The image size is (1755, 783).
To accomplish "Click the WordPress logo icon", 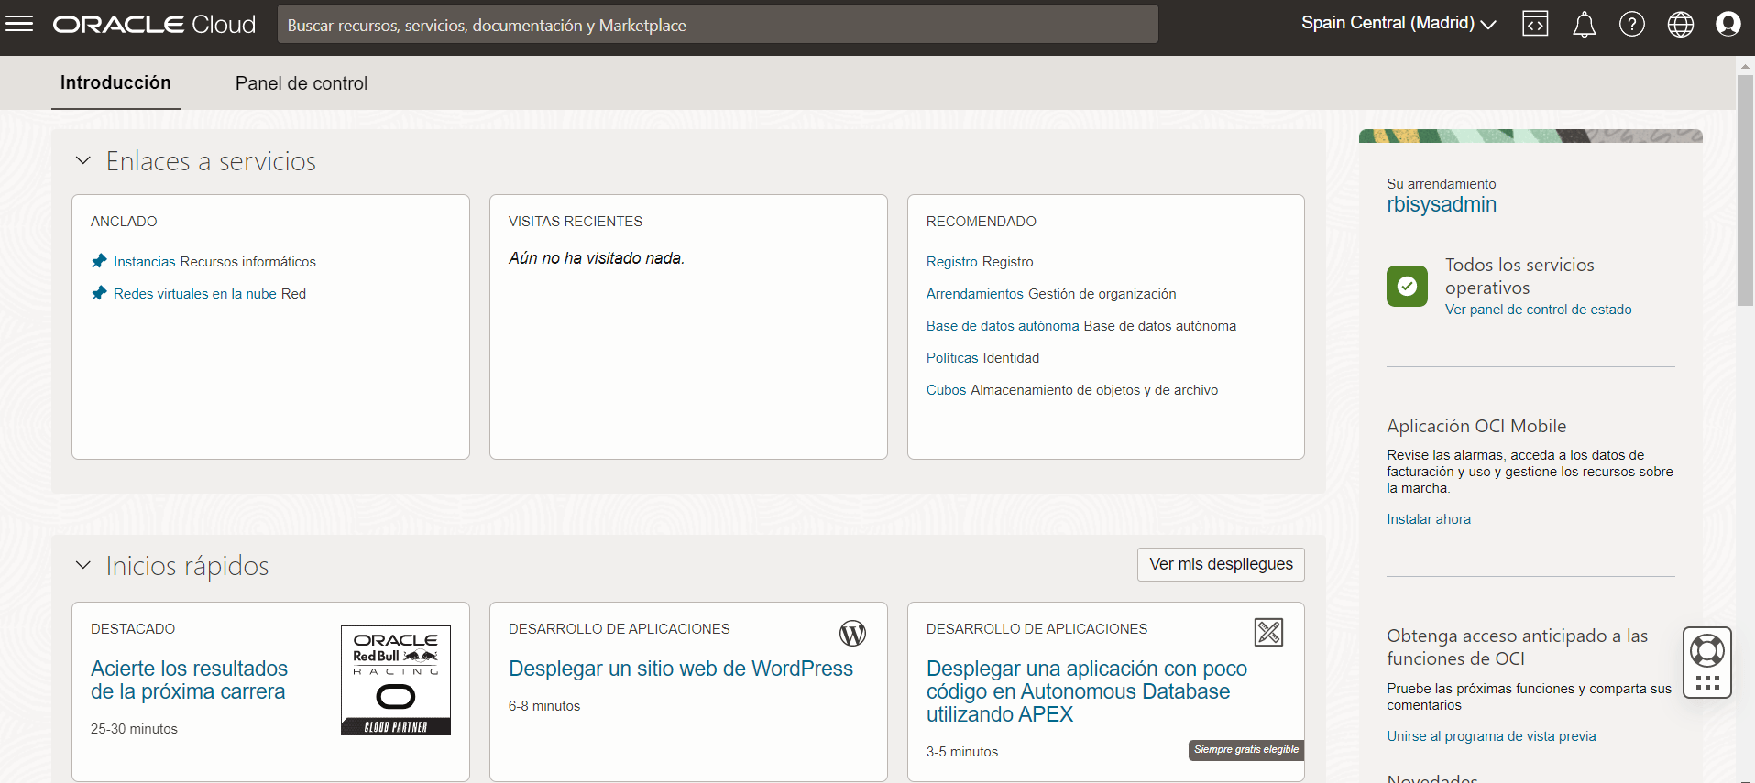I will pos(852,633).
